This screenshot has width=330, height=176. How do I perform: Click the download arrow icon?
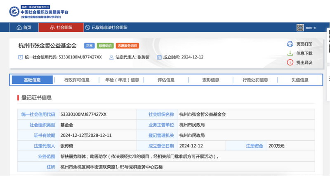click(290, 53)
